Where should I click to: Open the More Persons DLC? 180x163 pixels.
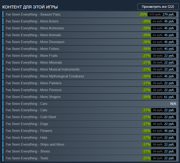90,90
